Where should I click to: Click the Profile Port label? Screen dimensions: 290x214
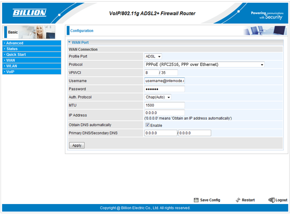click(x=78, y=56)
